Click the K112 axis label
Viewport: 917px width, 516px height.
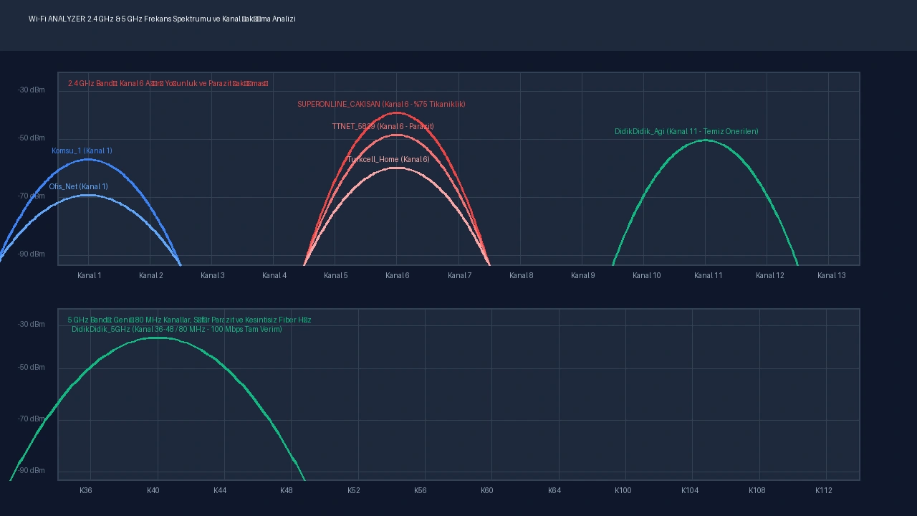pos(824,490)
